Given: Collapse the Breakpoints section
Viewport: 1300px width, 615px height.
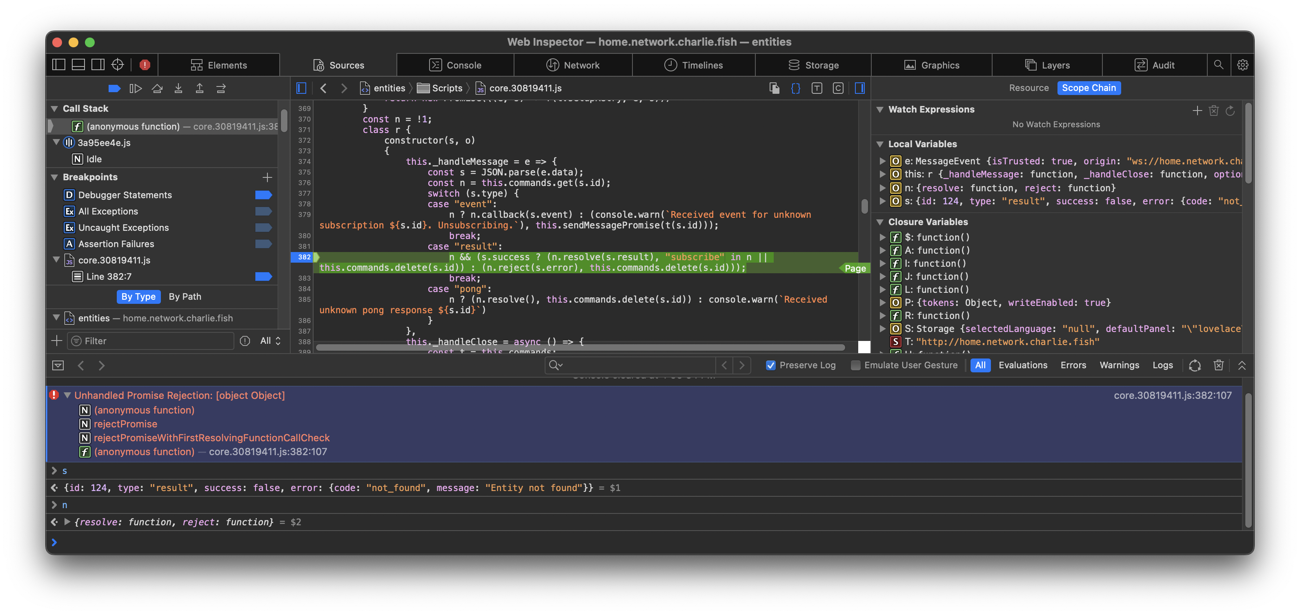Looking at the screenshot, I should point(54,177).
